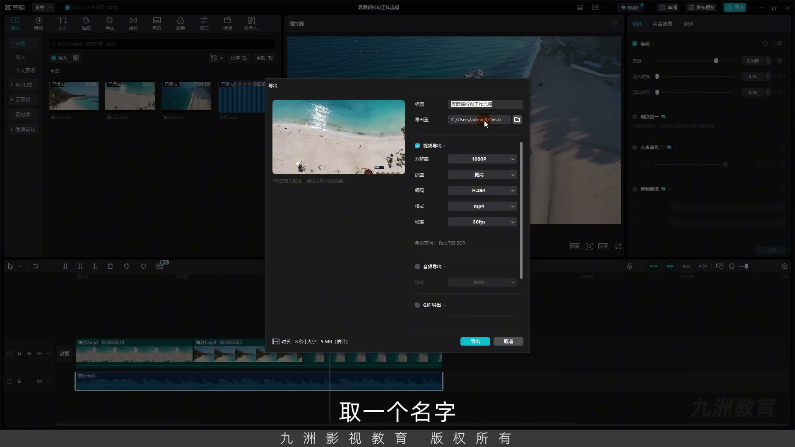Open the 编码 H.264 dropdown
795x447 pixels.
point(482,190)
